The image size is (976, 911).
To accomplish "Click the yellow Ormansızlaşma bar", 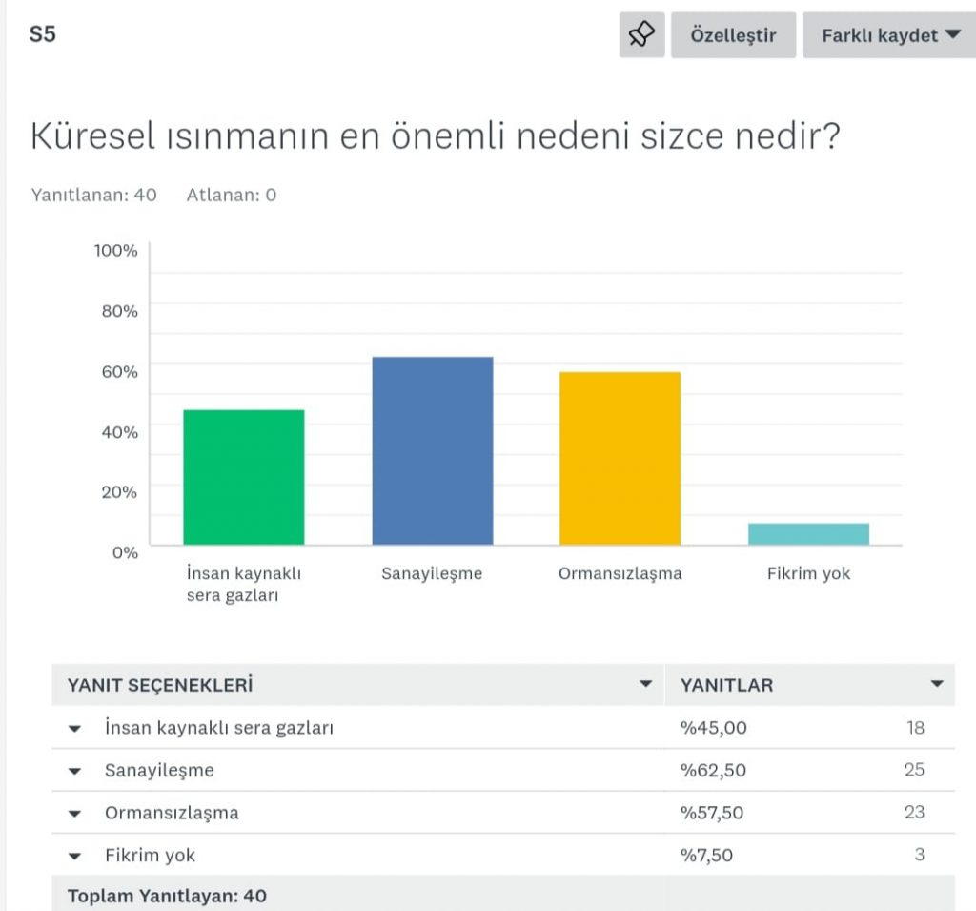I will pyautogui.click(x=620, y=458).
